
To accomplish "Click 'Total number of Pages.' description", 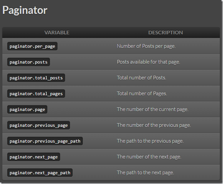I will (x=142, y=94).
